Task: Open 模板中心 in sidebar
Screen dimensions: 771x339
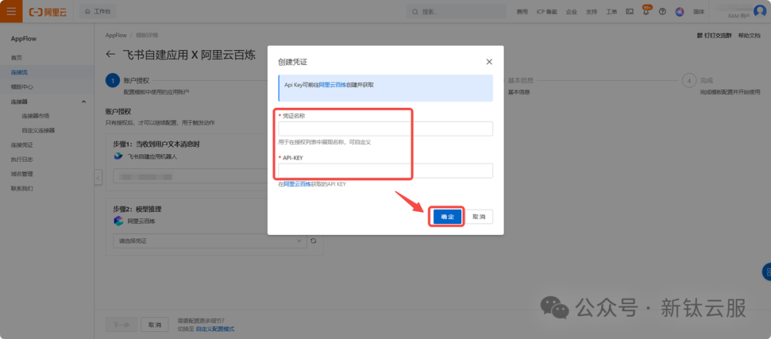Action: click(22, 87)
